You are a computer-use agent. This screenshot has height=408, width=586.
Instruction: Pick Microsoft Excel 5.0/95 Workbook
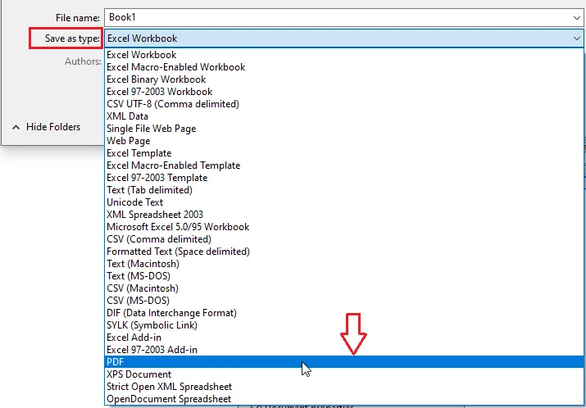coord(344,227)
